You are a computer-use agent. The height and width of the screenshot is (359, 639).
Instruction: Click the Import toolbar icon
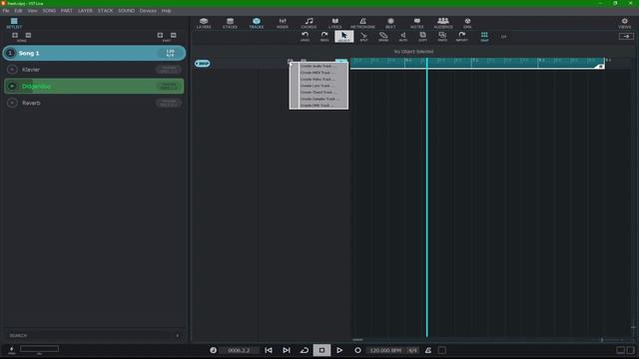461,37
